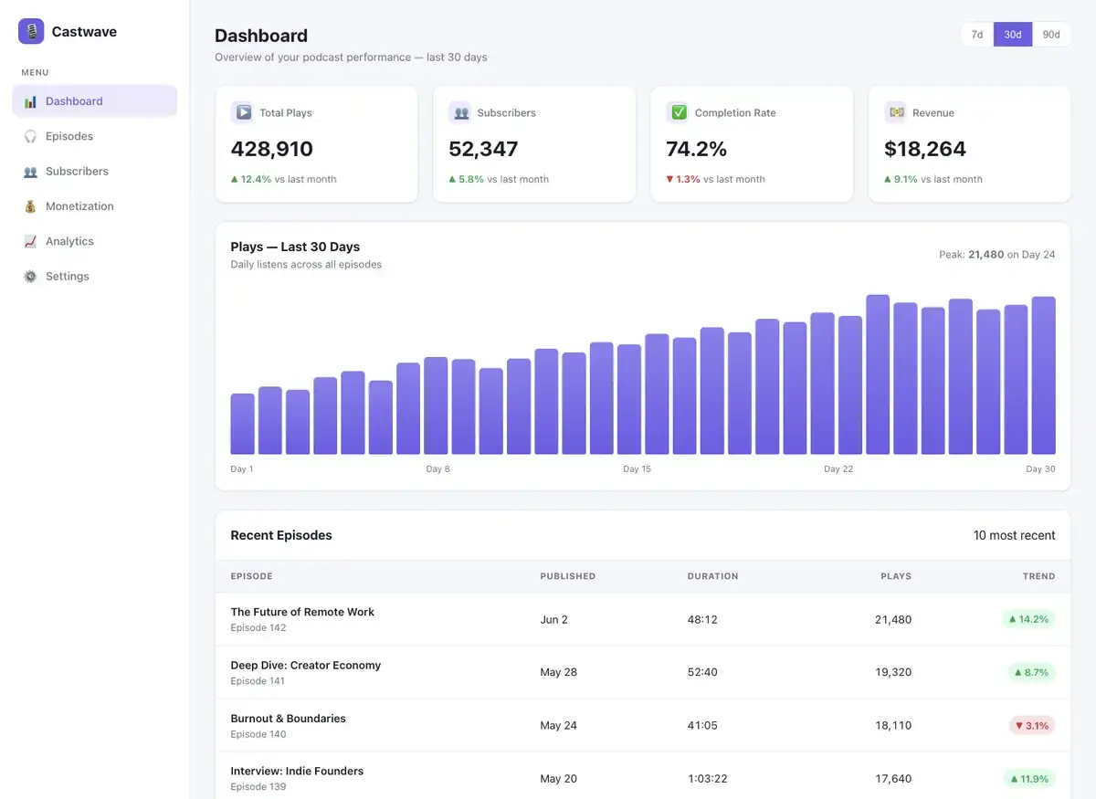
Task: Click the Jun 2 published date
Action: click(554, 619)
